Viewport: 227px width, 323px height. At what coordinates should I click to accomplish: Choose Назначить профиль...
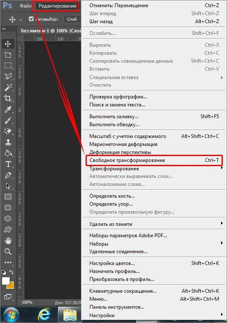coord(154,271)
